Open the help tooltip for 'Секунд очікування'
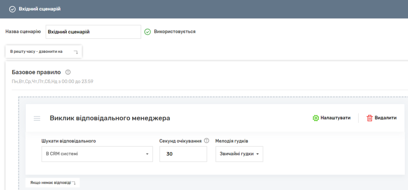 tap(206, 141)
